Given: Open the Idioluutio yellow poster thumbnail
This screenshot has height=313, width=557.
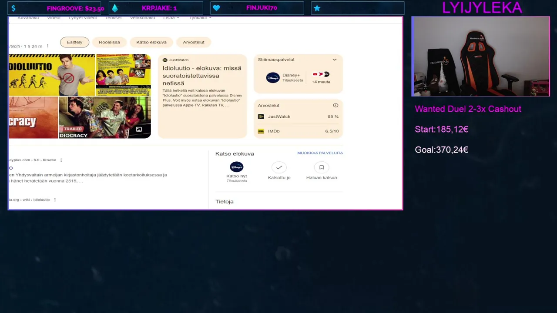Looking at the screenshot, I should (52, 75).
